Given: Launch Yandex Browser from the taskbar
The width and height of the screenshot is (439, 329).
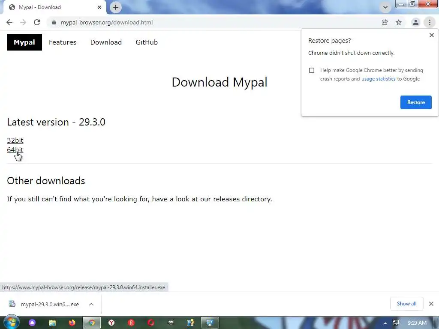Looking at the screenshot, I should pos(111,323).
